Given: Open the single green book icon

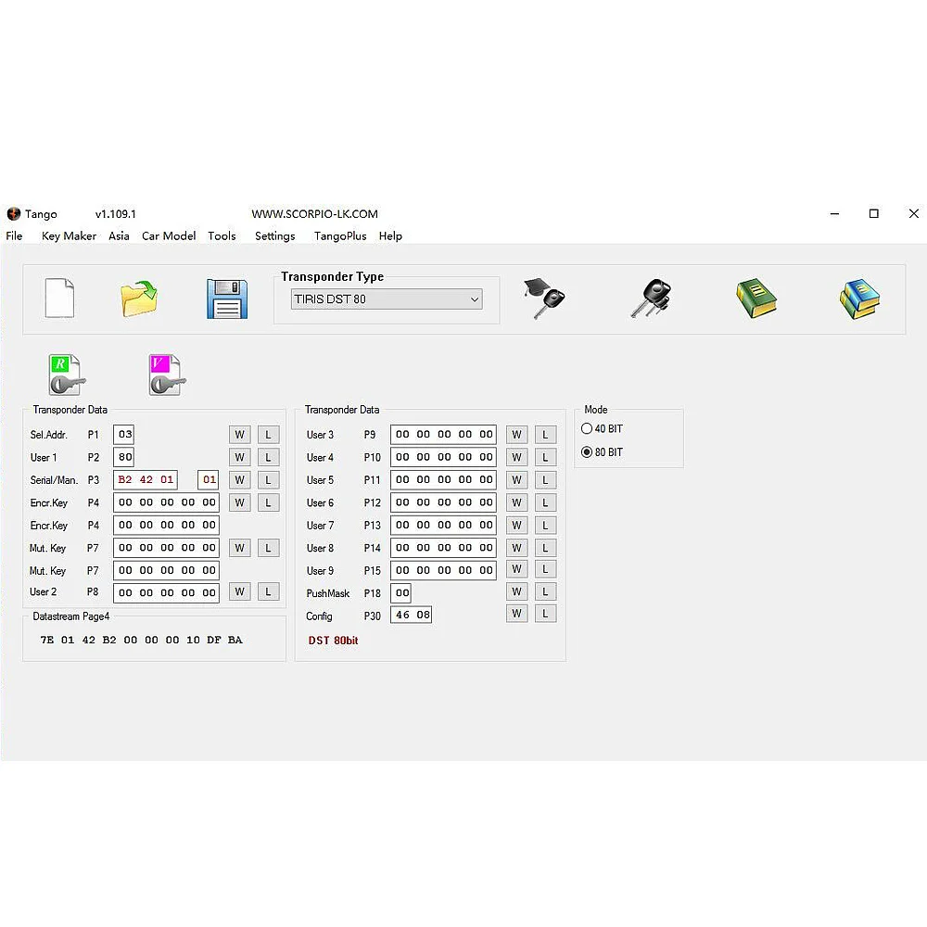Looking at the screenshot, I should pos(756,298).
